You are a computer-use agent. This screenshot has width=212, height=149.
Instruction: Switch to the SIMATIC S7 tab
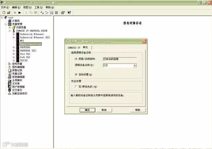[74, 48]
